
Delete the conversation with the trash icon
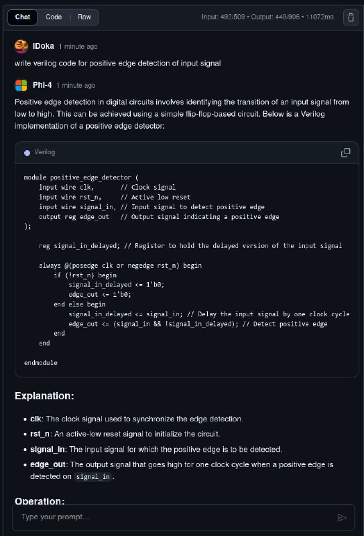click(x=351, y=17)
